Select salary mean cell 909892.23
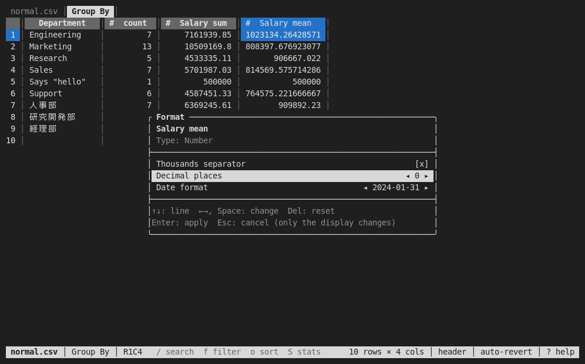 click(300, 105)
